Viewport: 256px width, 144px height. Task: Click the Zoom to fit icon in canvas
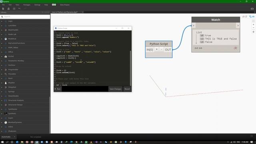tap(253, 21)
